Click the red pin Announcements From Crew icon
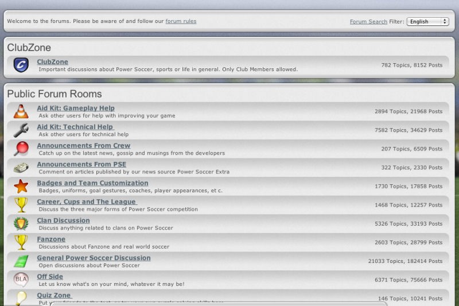The image size is (459, 306). [x=21, y=149]
